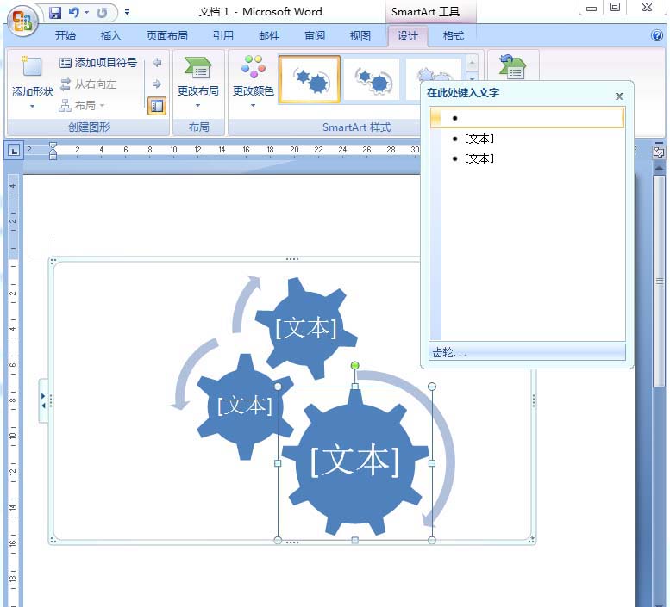Open Word help question mark
The height and width of the screenshot is (607, 670).
[x=657, y=35]
